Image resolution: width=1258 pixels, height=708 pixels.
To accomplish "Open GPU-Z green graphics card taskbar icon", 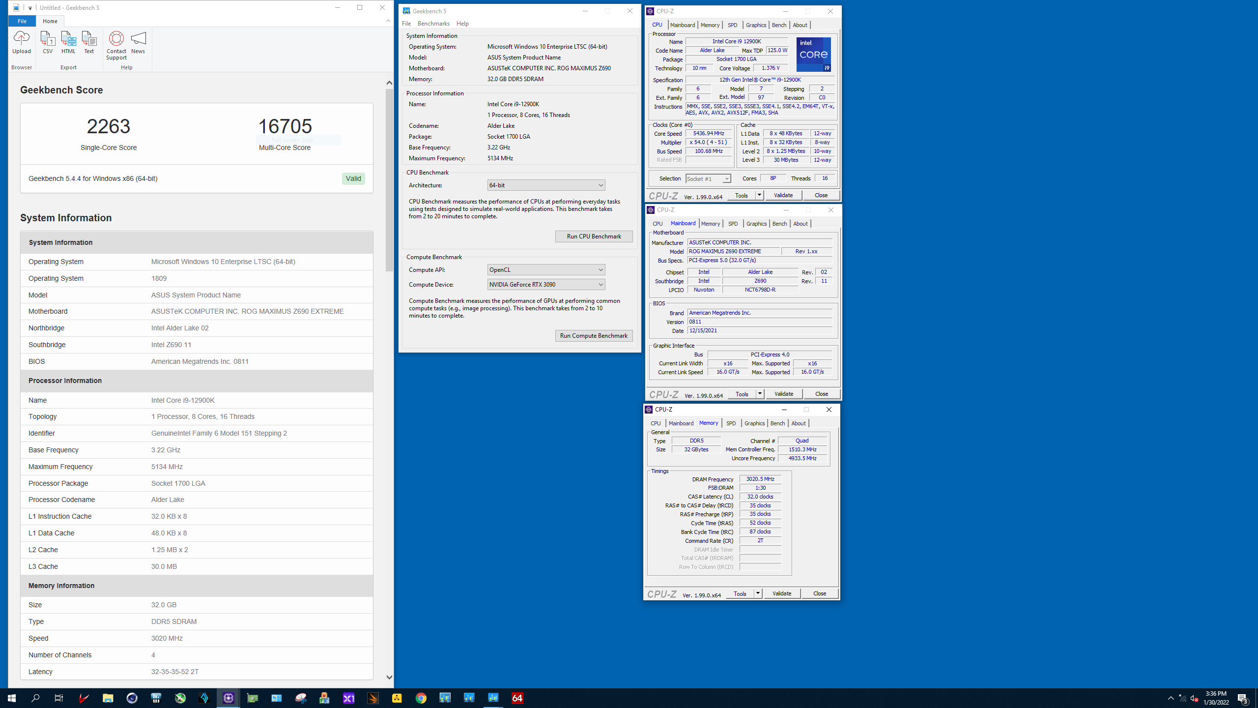I will (252, 698).
